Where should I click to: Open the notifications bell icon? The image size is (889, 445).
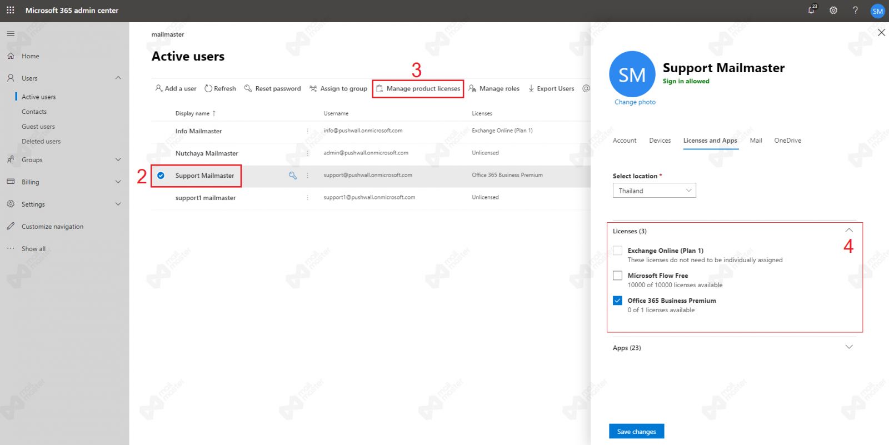pyautogui.click(x=811, y=10)
